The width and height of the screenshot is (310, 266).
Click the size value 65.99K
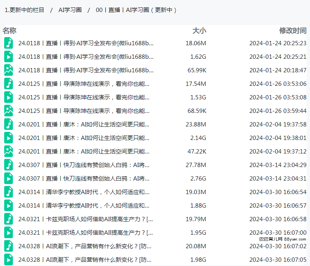point(197,70)
